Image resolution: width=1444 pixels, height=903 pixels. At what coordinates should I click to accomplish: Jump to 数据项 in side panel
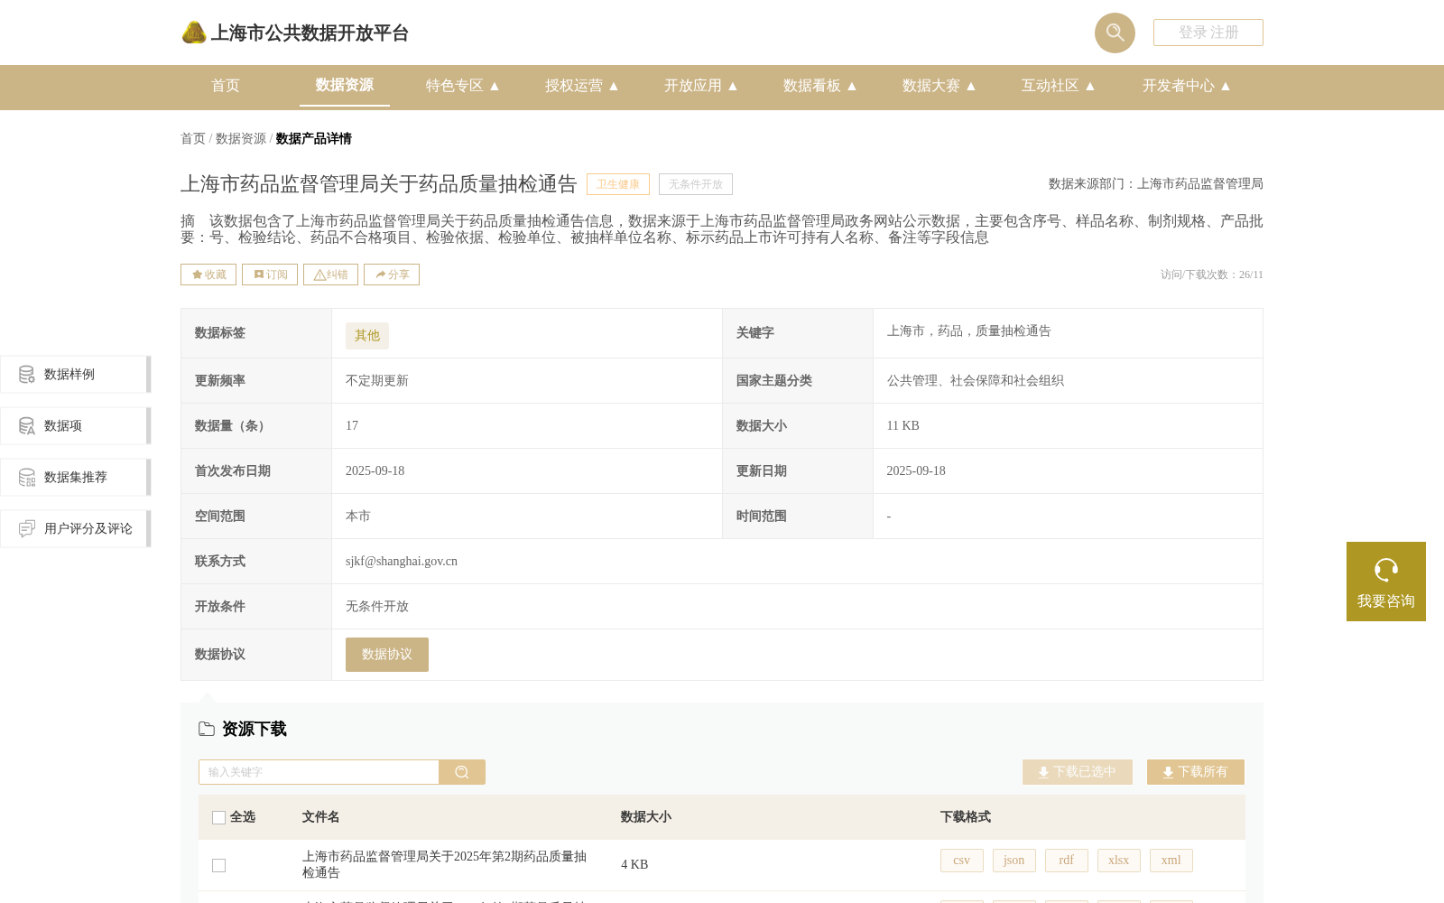coord(76,425)
